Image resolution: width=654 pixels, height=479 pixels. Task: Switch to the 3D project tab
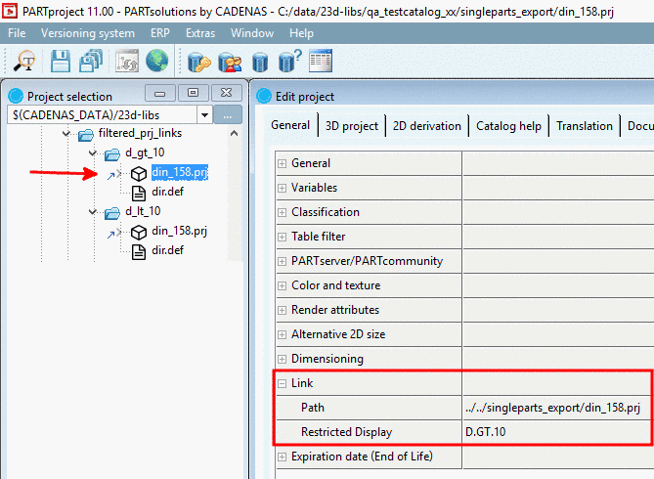[x=352, y=125]
